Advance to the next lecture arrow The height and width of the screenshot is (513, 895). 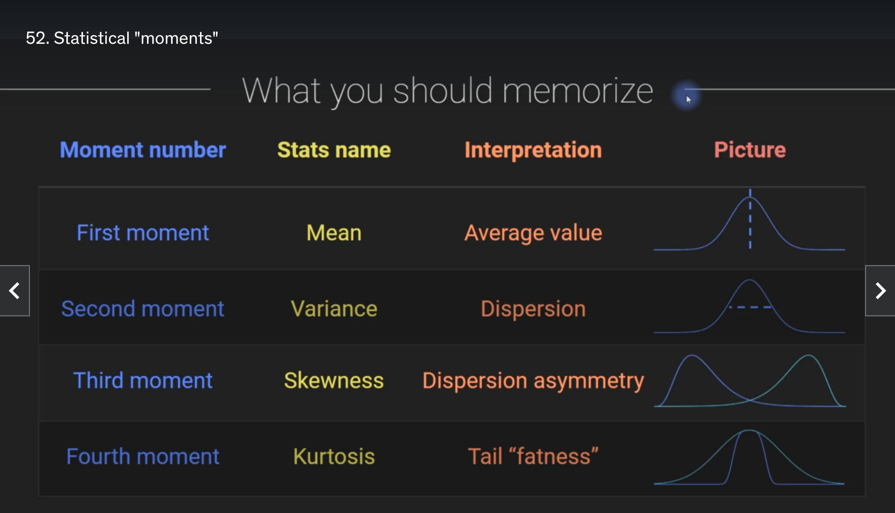tap(880, 291)
